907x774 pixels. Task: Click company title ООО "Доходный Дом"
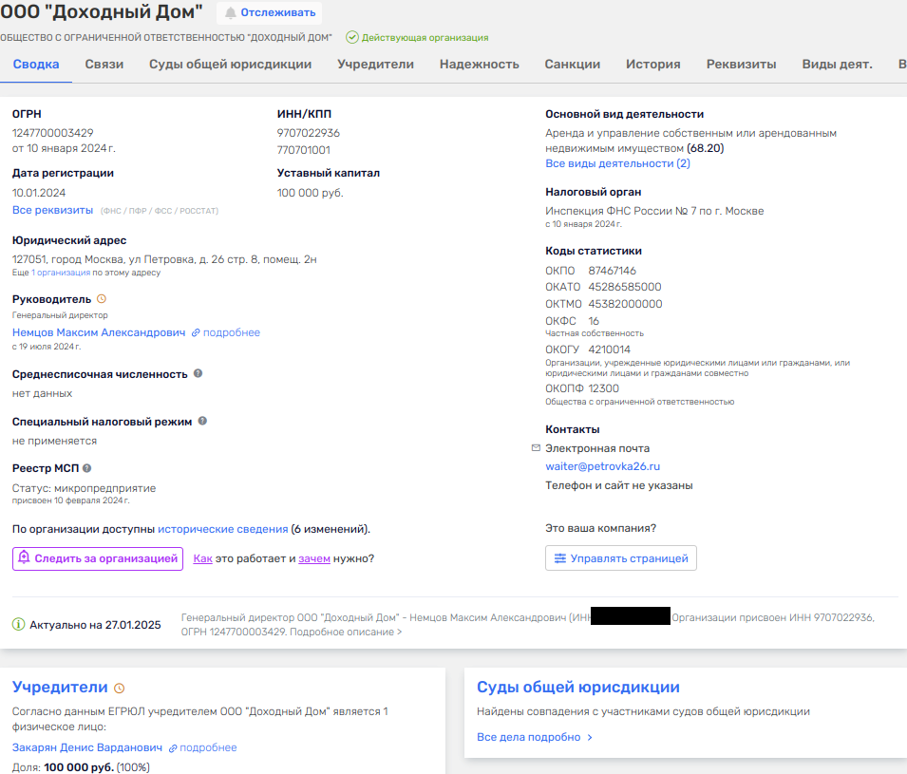tap(102, 11)
